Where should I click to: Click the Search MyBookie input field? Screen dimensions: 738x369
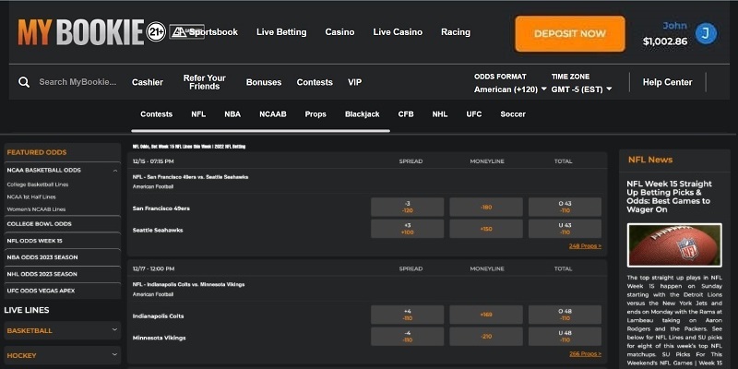pos(77,82)
